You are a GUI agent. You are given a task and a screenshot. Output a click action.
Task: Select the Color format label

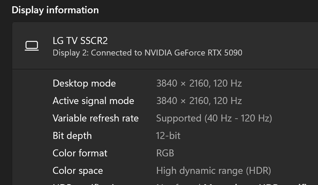(80, 153)
